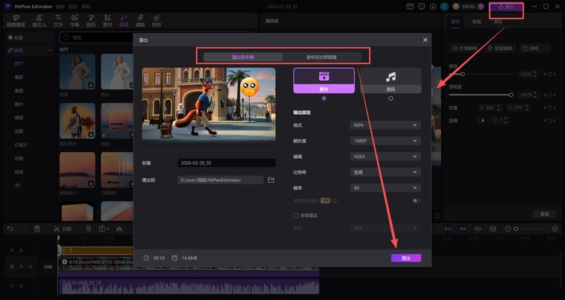Select the Transitions tool in toolbar
Viewport: 565px width, 300px height.
pos(124,21)
